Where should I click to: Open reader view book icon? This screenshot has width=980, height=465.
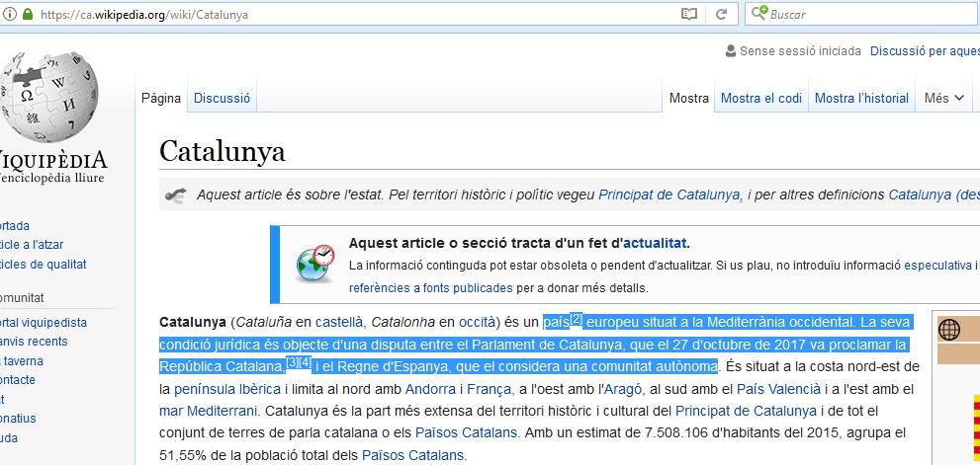pyautogui.click(x=688, y=14)
